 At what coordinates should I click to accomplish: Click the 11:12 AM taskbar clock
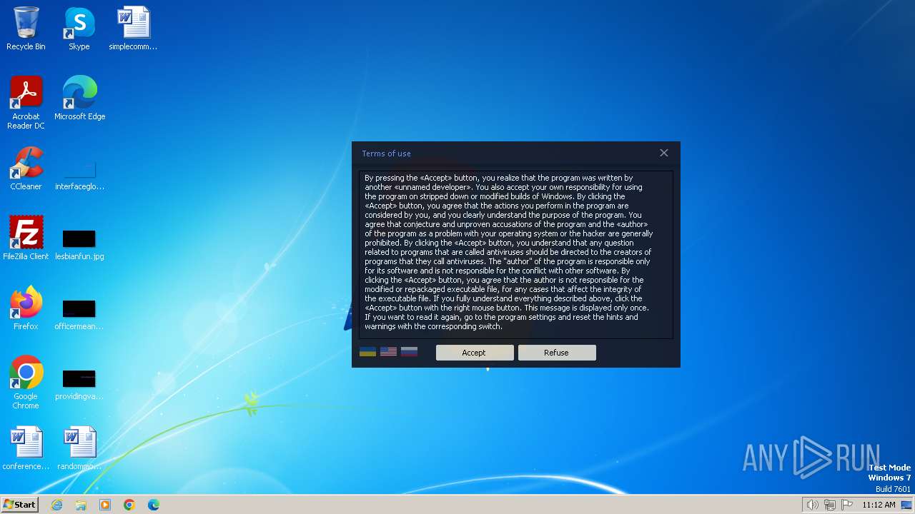tap(879, 505)
